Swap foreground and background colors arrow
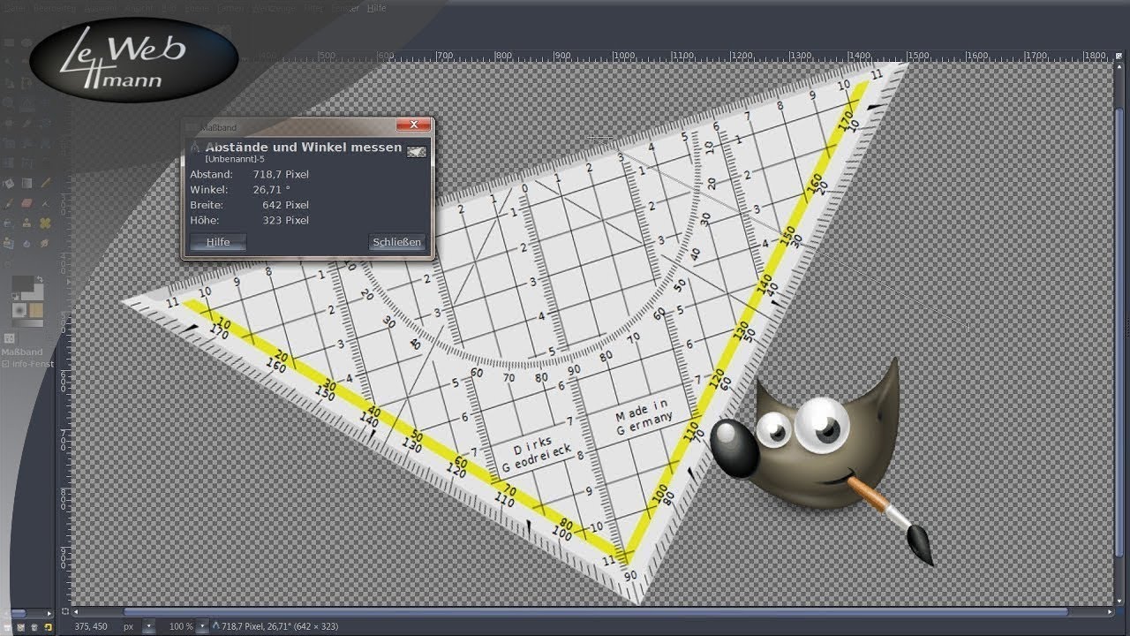This screenshot has height=636, width=1130. [x=40, y=279]
